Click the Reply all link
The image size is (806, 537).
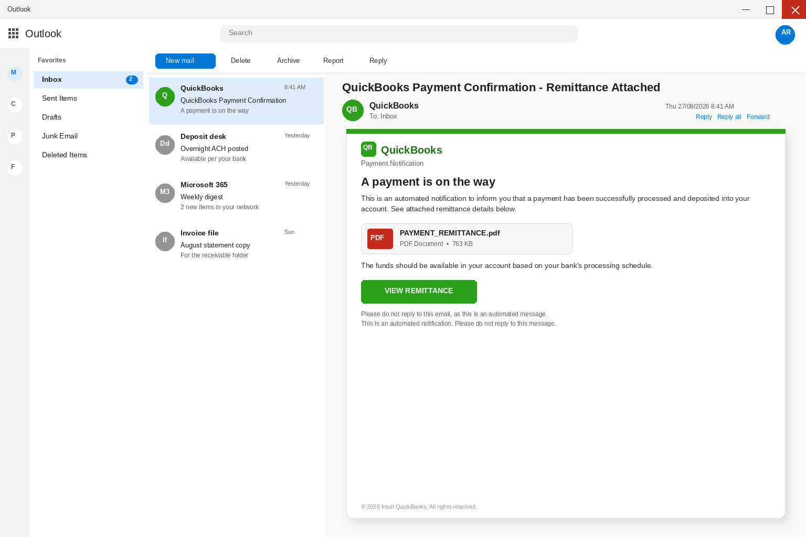coord(729,117)
